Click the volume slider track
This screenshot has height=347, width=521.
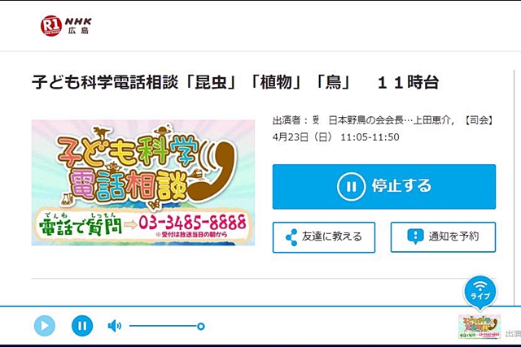click(x=165, y=326)
